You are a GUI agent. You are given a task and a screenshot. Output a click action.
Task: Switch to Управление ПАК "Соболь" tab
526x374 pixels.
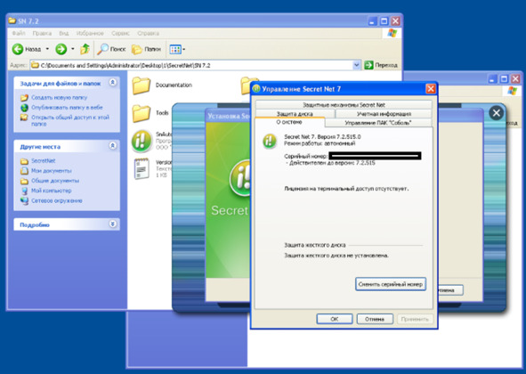point(378,123)
